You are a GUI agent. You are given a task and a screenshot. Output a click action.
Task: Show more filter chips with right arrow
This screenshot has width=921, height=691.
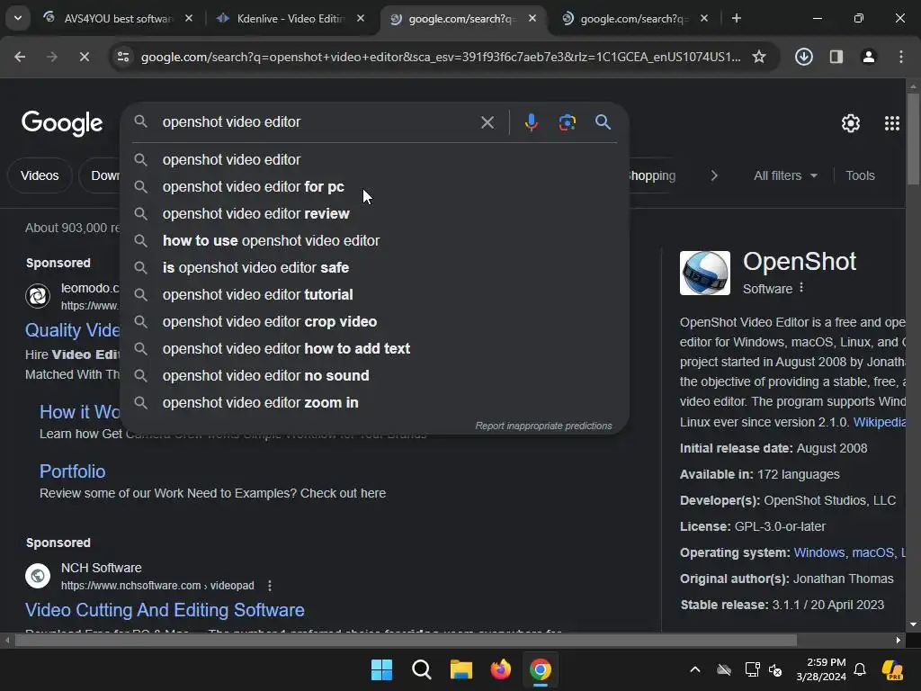click(x=713, y=175)
